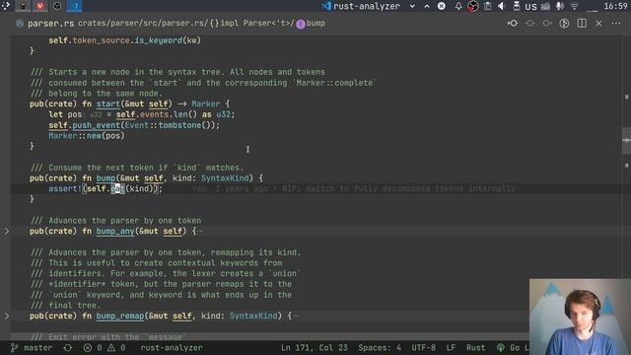Open clipboard manager tray icon
This screenshot has width=631, height=355.
487,6
